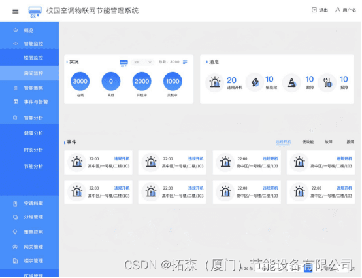Click the 20 违规开机 count in 消息
362x278 pixels.
coord(231,80)
